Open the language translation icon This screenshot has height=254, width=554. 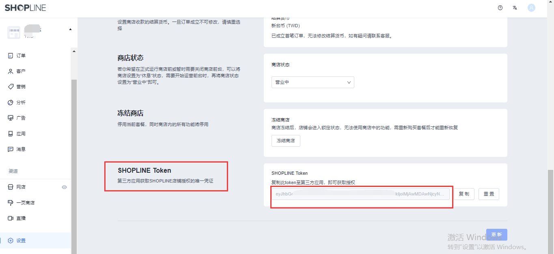515,8
